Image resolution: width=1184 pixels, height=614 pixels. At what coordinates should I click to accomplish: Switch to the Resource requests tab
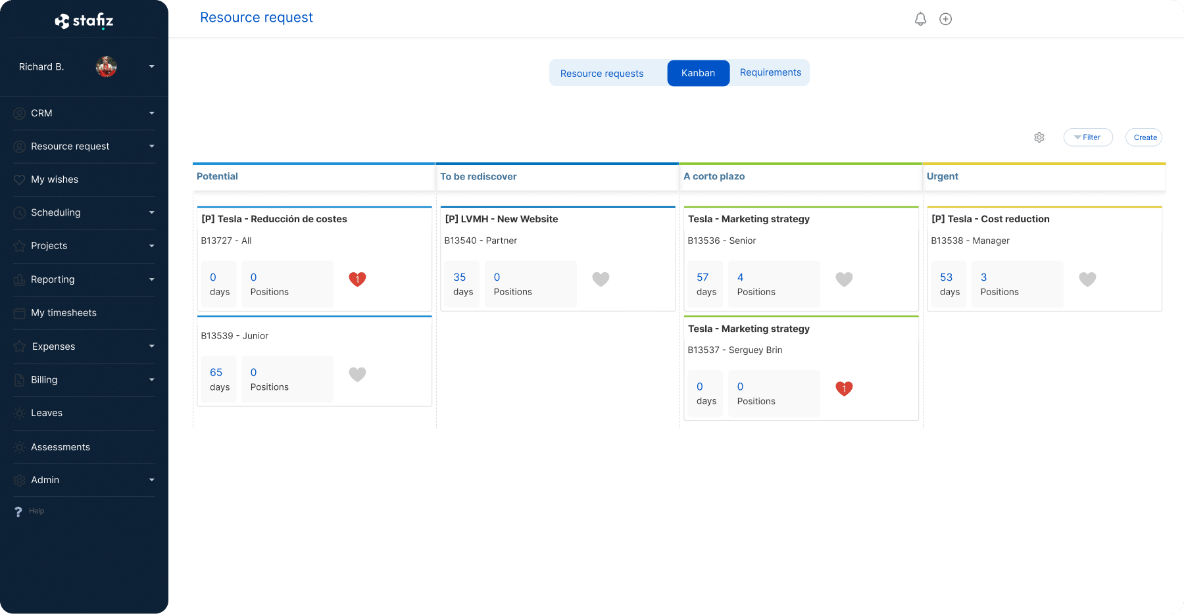pyautogui.click(x=602, y=73)
